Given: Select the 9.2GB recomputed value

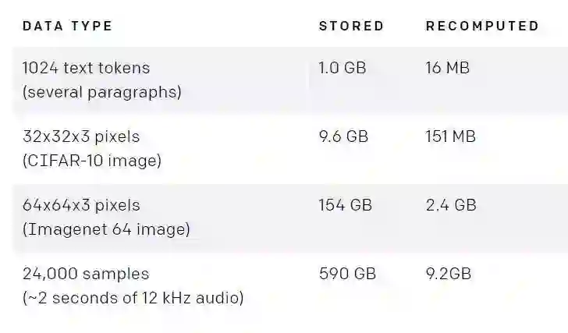Looking at the screenshot, I should pyautogui.click(x=449, y=274).
